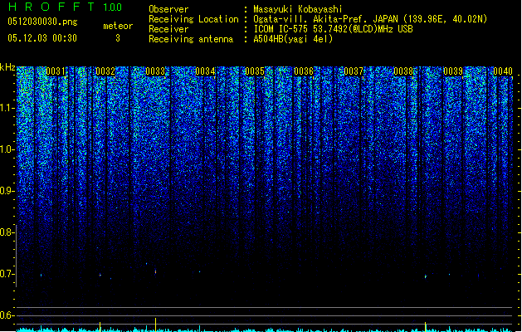Click the 0040 time marker

(503, 71)
